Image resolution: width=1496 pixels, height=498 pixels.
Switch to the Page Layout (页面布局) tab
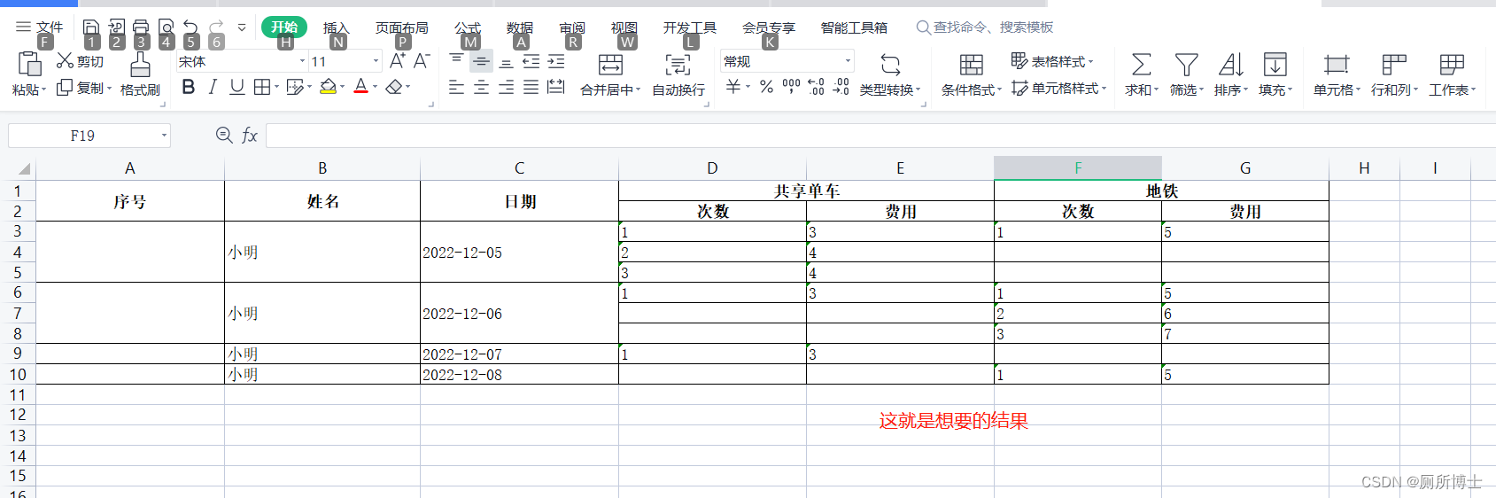402,27
